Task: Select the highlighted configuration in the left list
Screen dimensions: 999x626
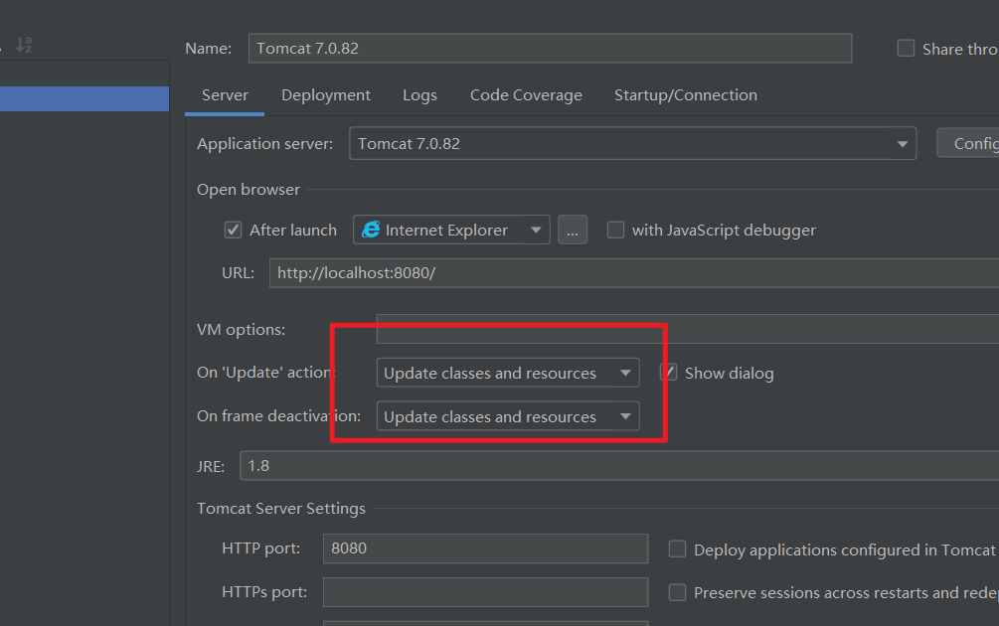Action: click(x=84, y=98)
